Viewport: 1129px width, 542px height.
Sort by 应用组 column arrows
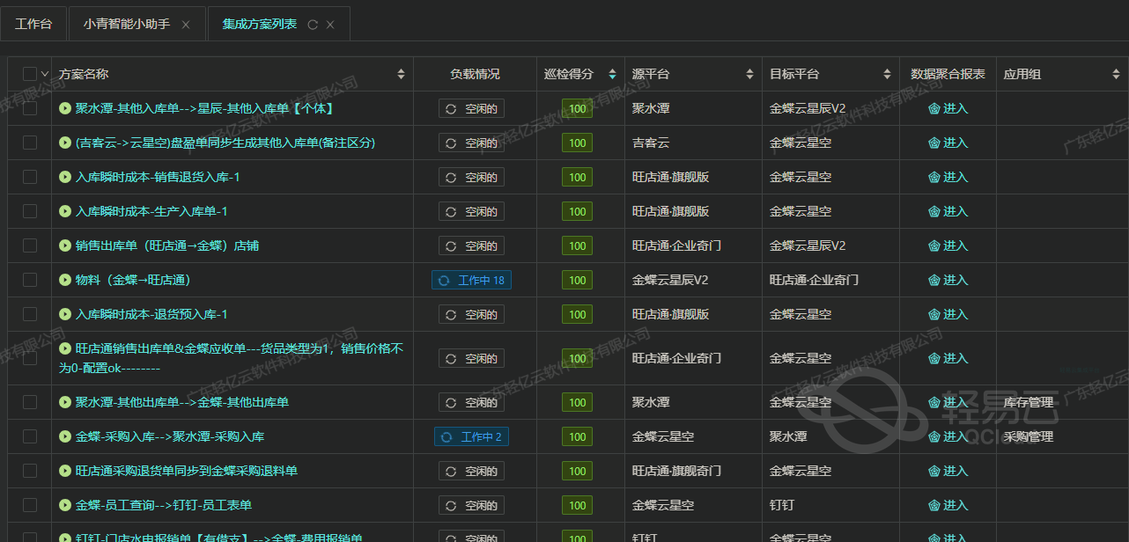click(x=1116, y=74)
